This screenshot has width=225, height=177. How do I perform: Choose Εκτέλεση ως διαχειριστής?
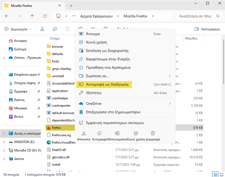coord(125,51)
